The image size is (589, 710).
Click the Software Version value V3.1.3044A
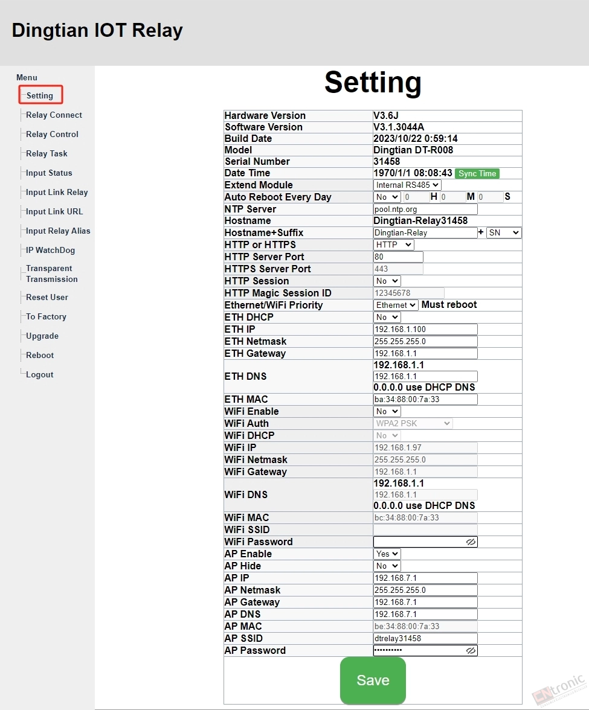click(x=399, y=127)
